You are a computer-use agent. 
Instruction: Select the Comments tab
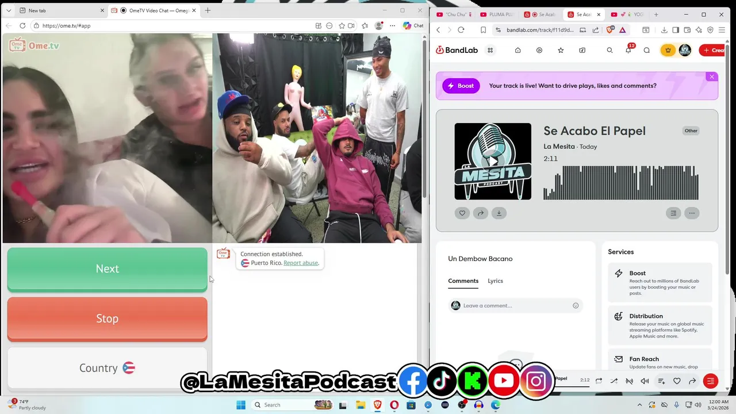(x=463, y=281)
